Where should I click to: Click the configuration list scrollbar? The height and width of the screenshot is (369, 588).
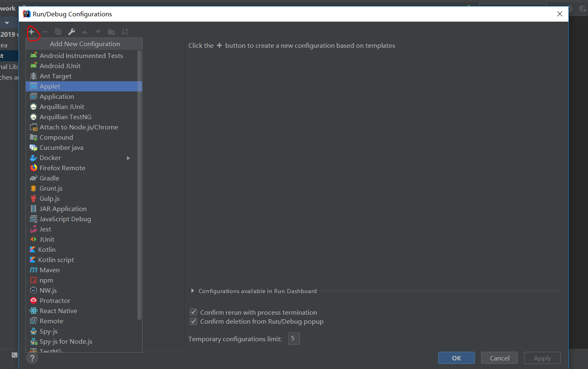coord(139,185)
